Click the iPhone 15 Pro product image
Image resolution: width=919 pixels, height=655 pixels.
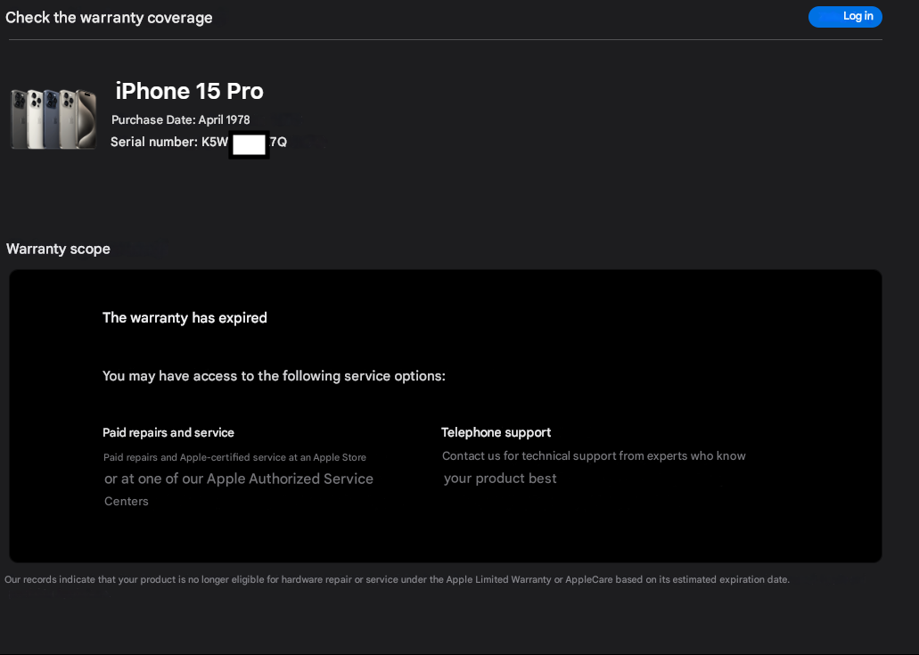tap(53, 117)
